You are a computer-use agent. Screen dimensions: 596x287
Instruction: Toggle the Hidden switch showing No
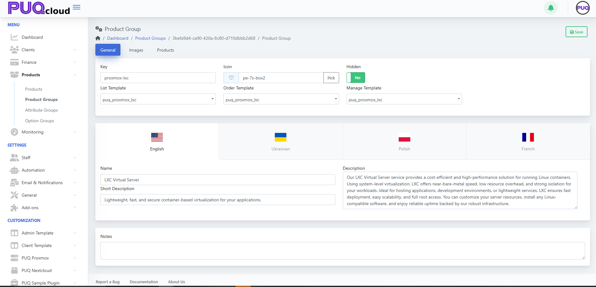(356, 78)
